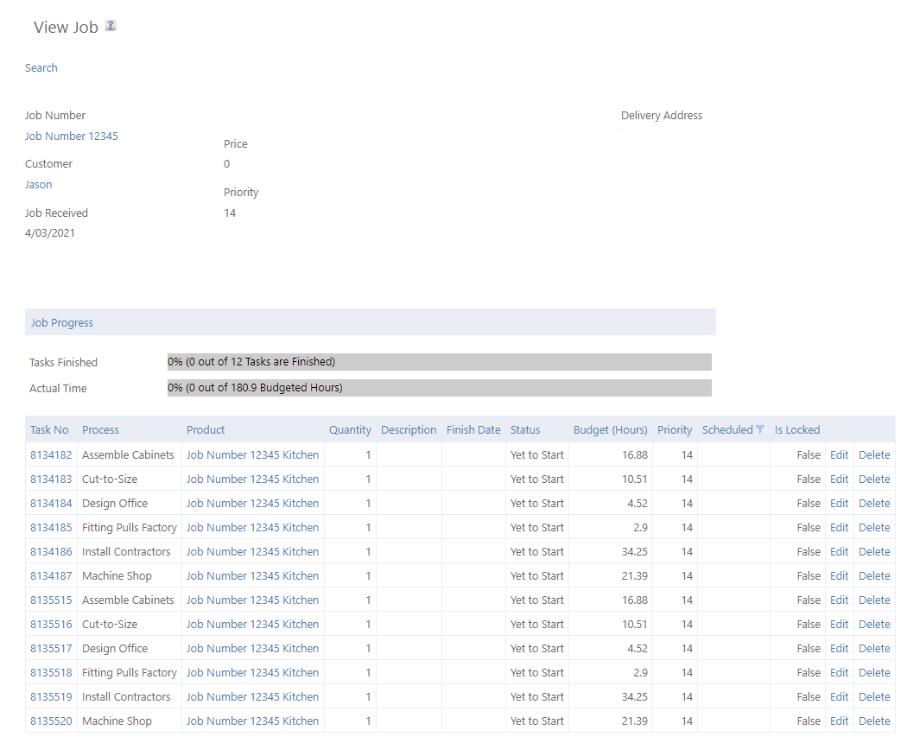Sort by the Budget (Hours) column header
This screenshot has width=907, height=743.
tap(610, 429)
